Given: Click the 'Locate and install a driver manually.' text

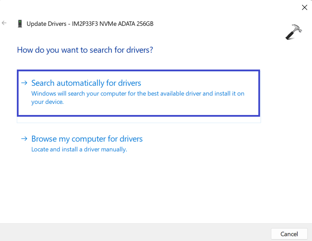Looking at the screenshot, I should [x=79, y=149].
